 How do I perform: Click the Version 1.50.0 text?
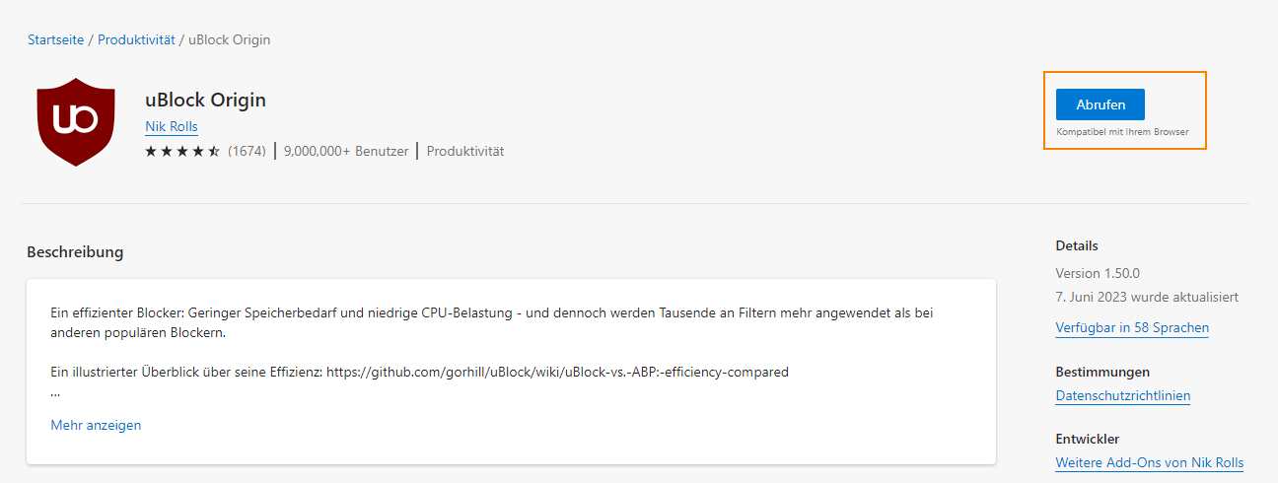(1098, 273)
